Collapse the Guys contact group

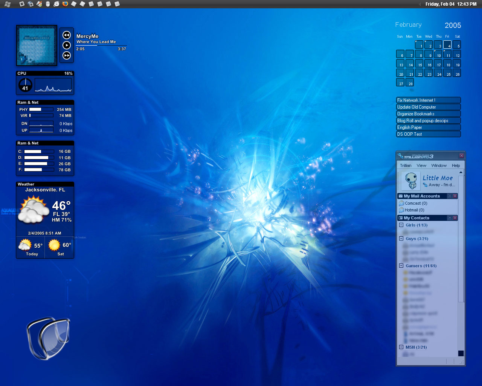click(401, 239)
